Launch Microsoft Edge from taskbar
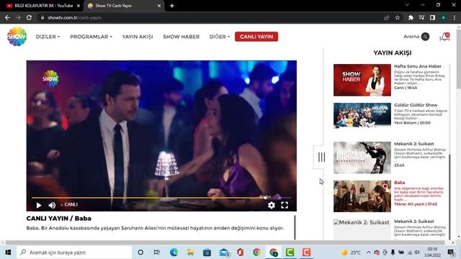The height and width of the screenshot is (259, 461). tap(174, 253)
